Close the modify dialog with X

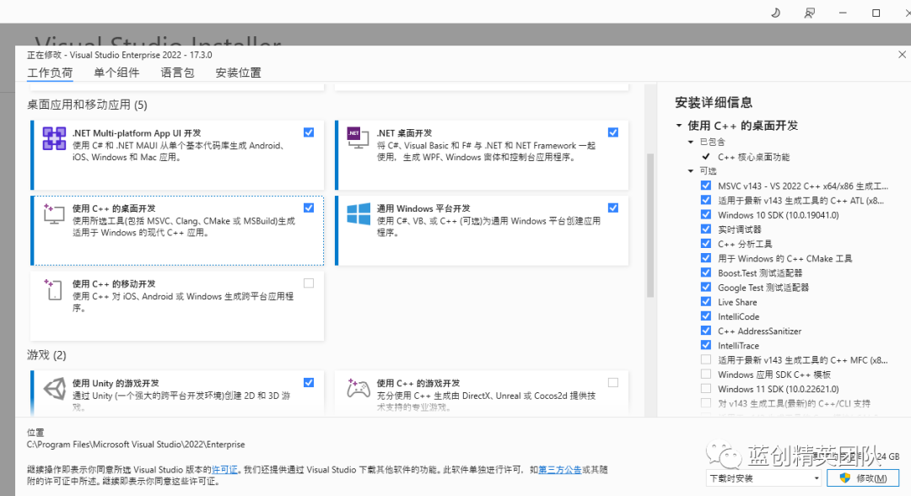coord(902,55)
